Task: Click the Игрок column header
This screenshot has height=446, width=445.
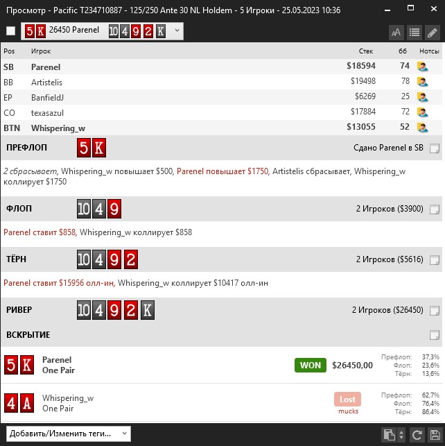Action: pos(41,51)
